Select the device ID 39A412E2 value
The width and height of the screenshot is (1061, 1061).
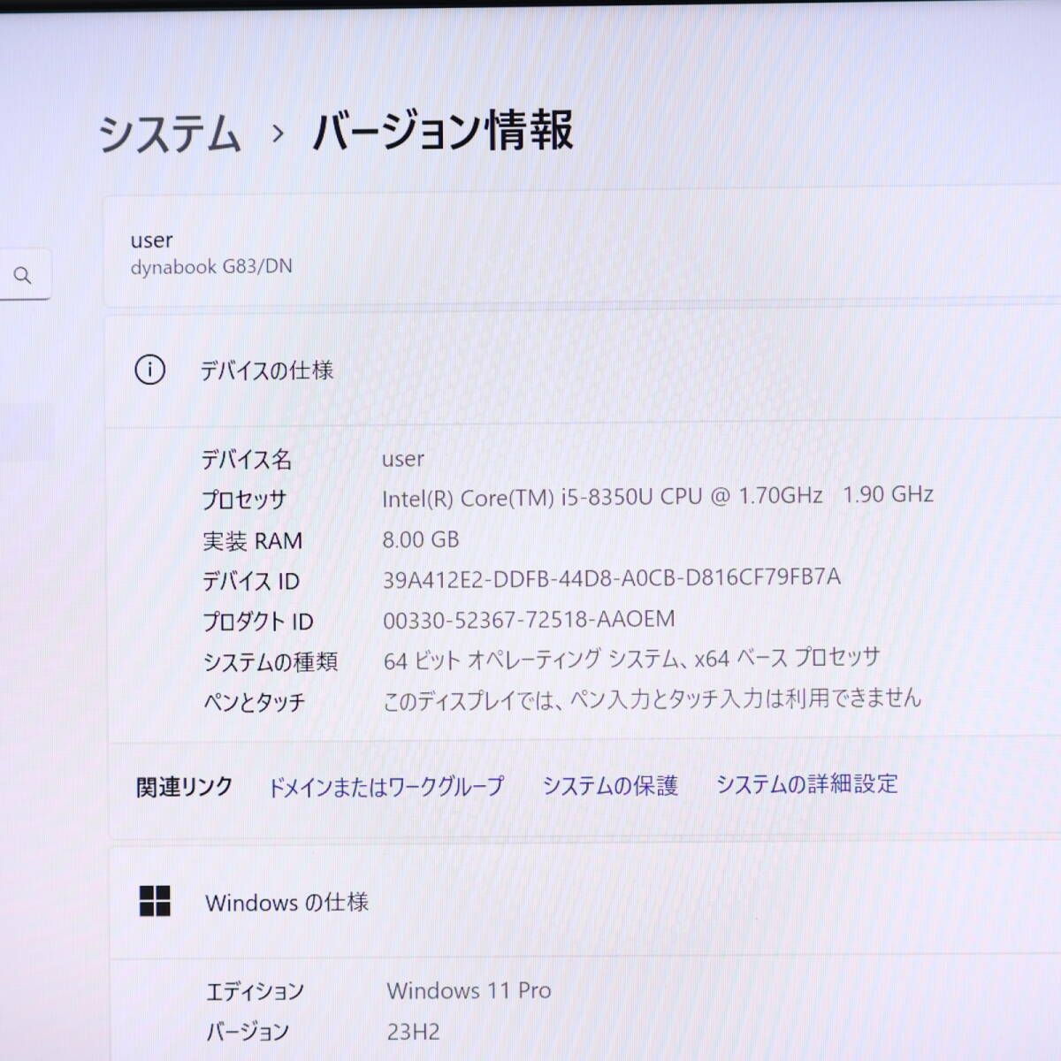coord(612,578)
